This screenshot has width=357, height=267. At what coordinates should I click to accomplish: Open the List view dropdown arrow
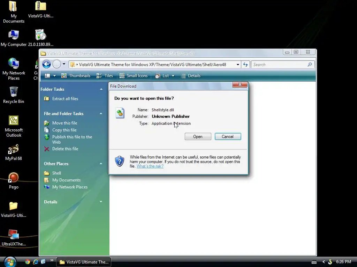pos(173,76)
